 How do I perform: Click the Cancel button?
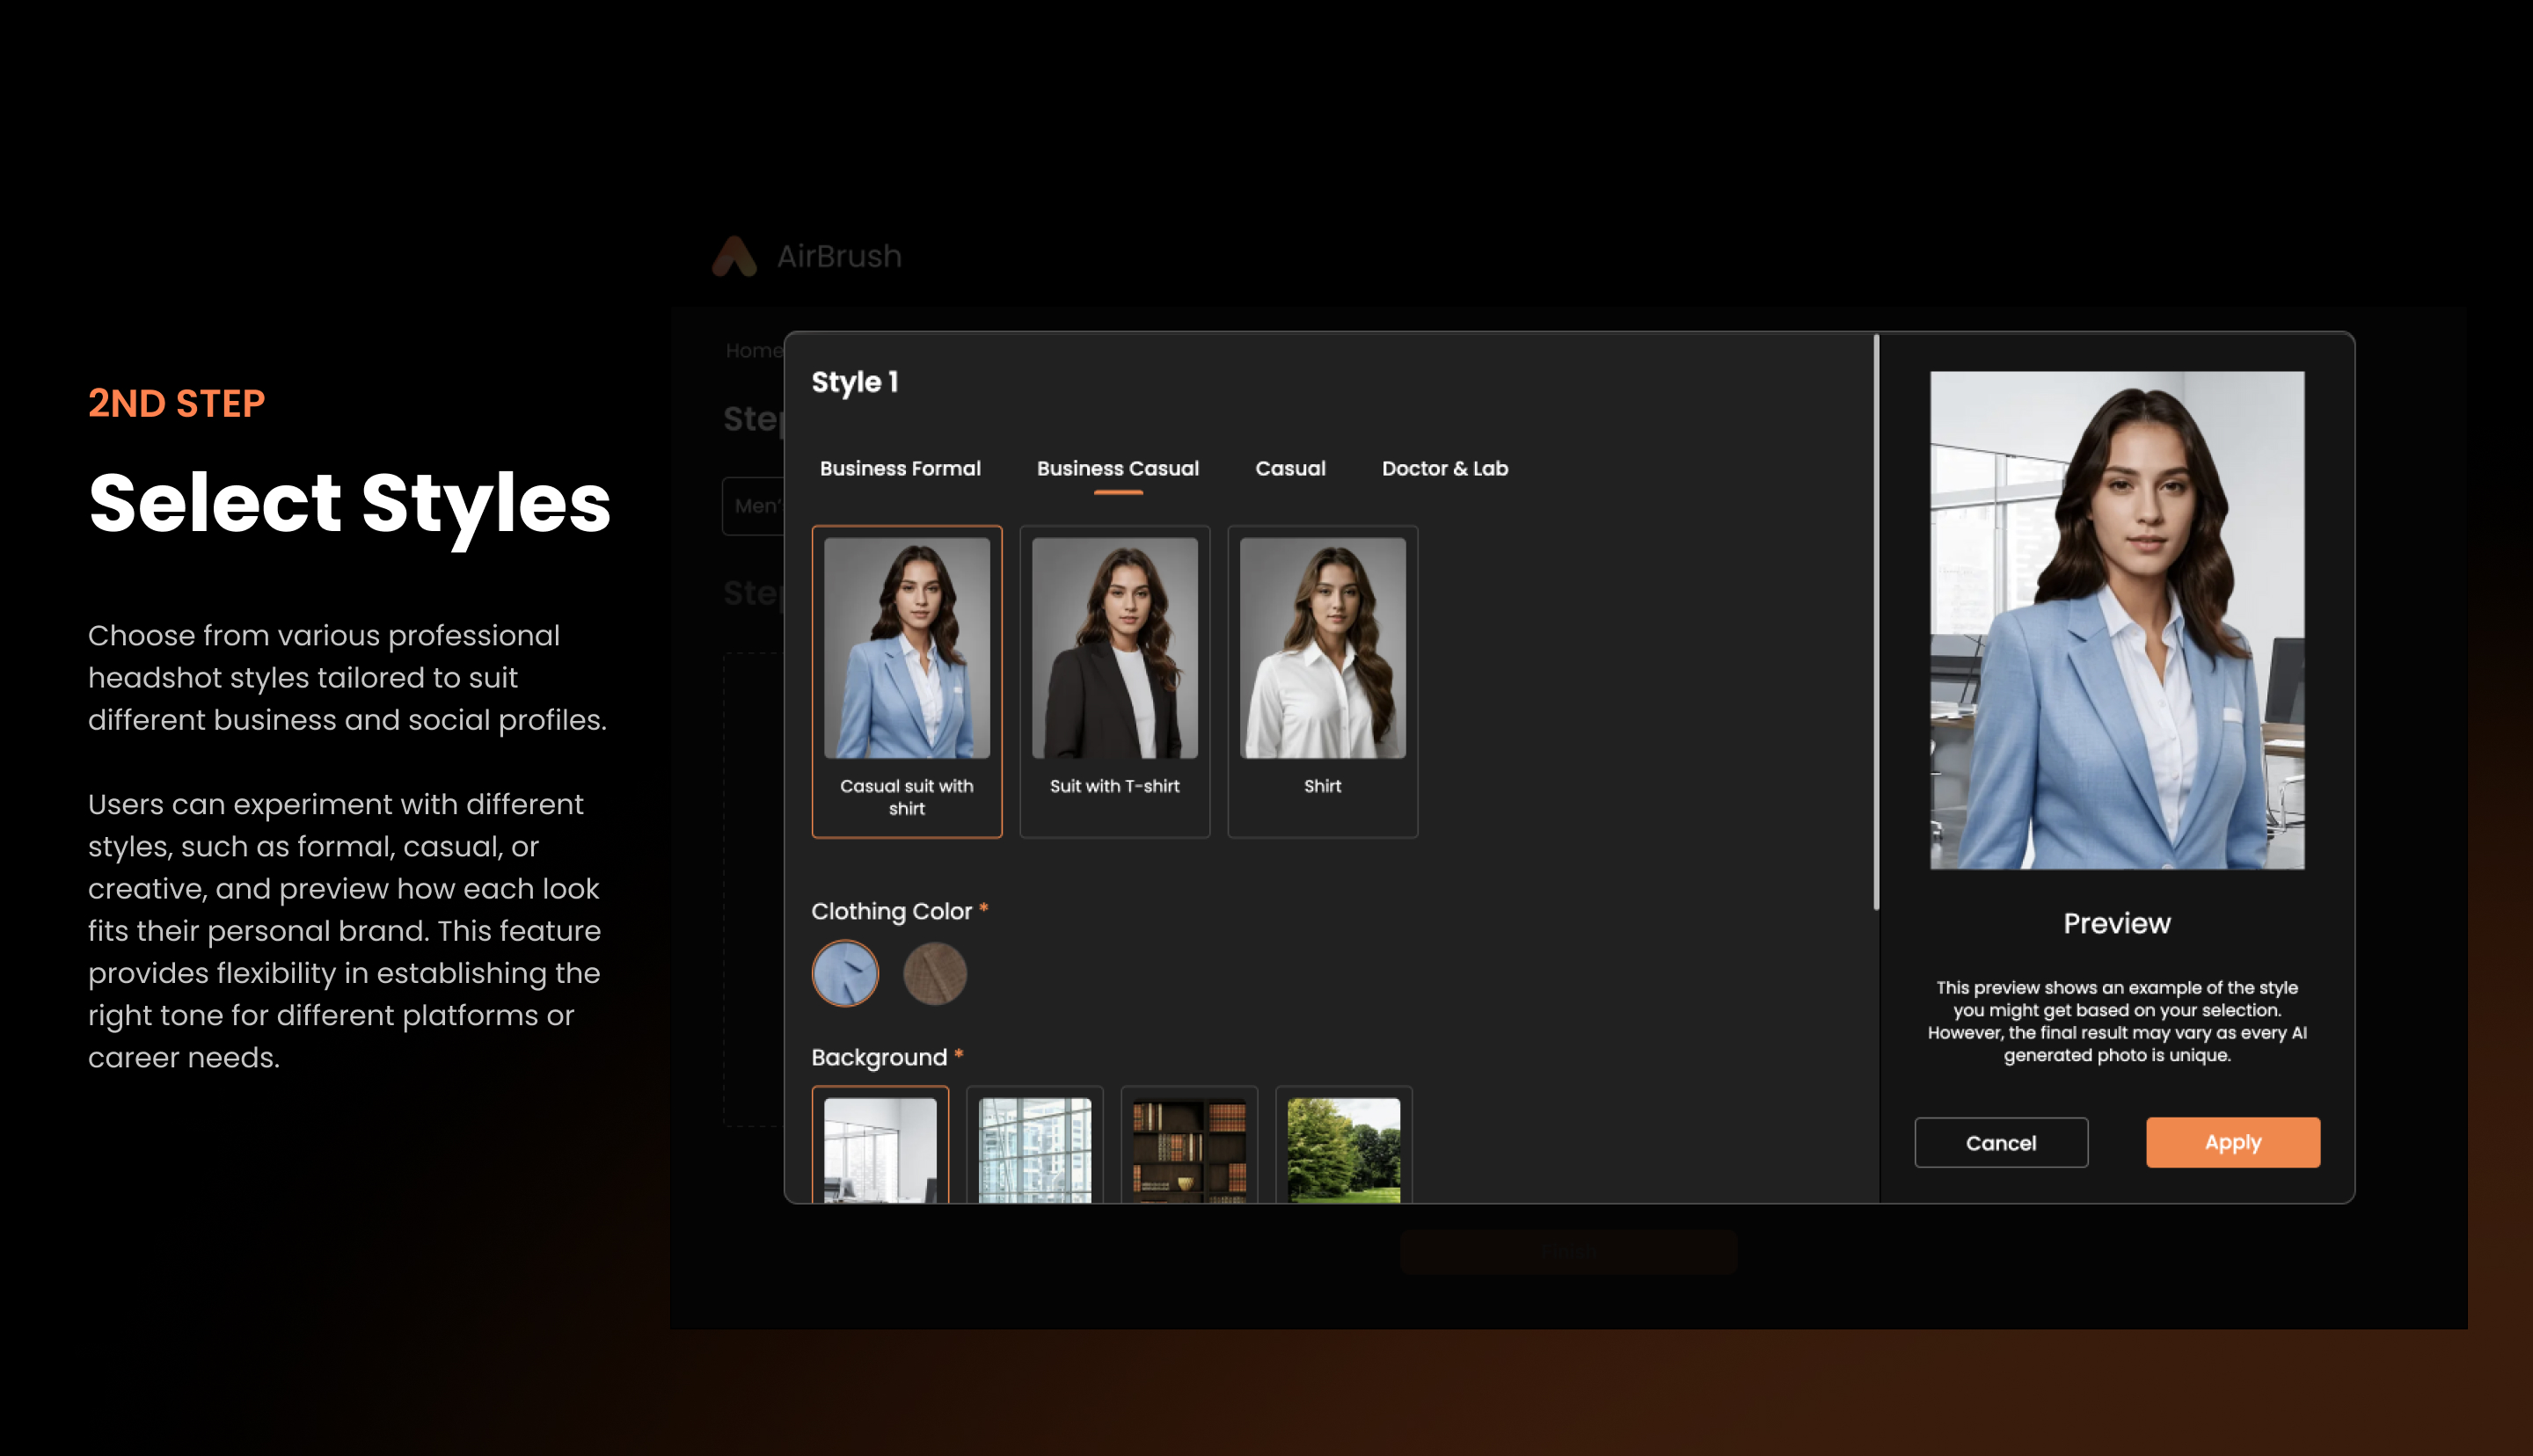coord(2001,1142)
